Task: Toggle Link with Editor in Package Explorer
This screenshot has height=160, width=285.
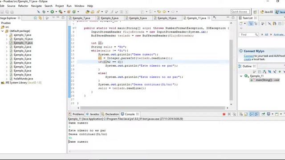Action: coord(41,18)
